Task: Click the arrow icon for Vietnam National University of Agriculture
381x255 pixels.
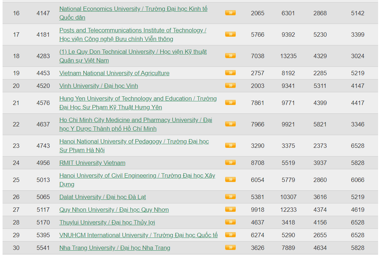Action: (x=230, y=73)
